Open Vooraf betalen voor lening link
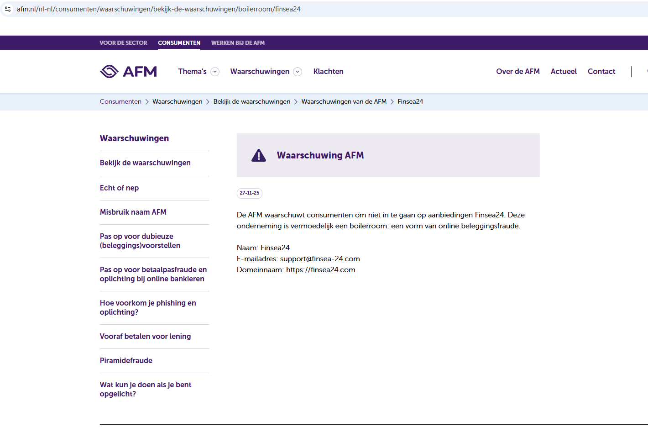The height and width of the screenshot is (443, 648). click(145, 337)
